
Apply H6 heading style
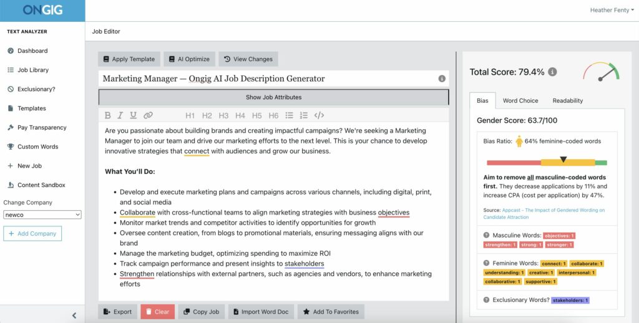pyautogui.click(x=273, y=116)
